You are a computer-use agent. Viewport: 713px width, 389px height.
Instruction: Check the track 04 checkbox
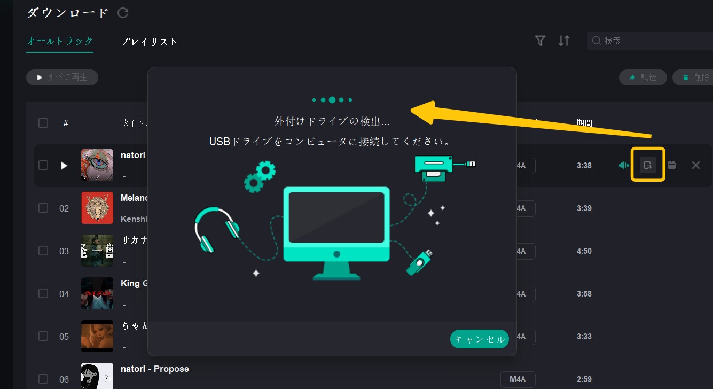pyautogui.click(x=43, y=293)
